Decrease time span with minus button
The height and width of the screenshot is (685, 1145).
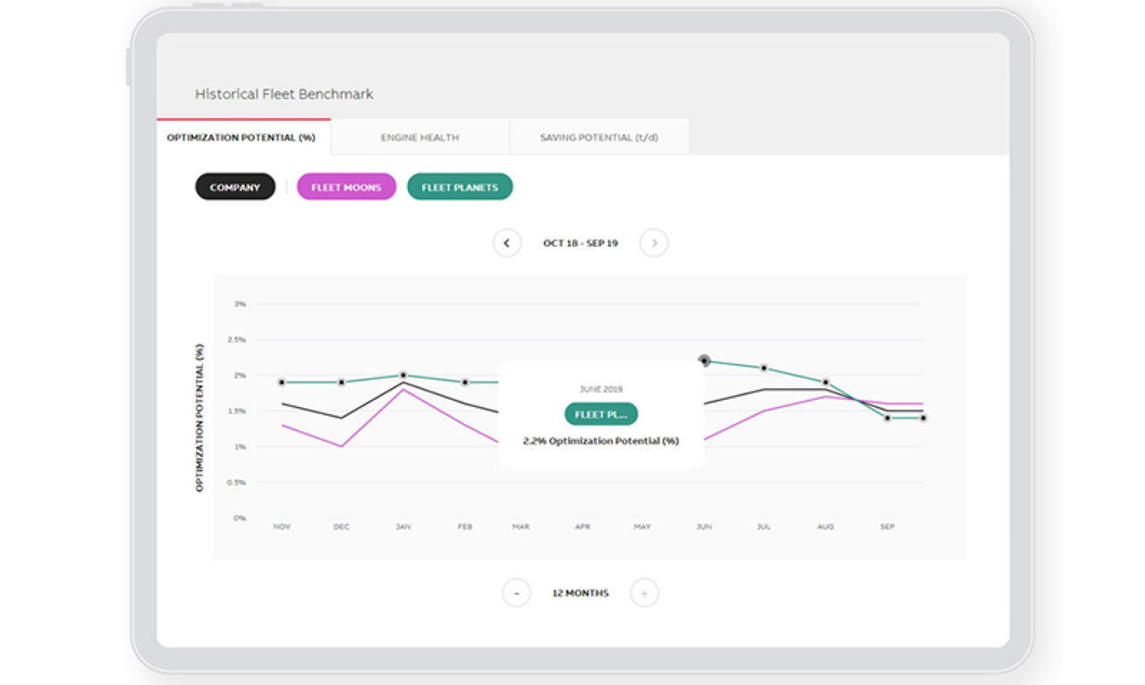(516, 593)
